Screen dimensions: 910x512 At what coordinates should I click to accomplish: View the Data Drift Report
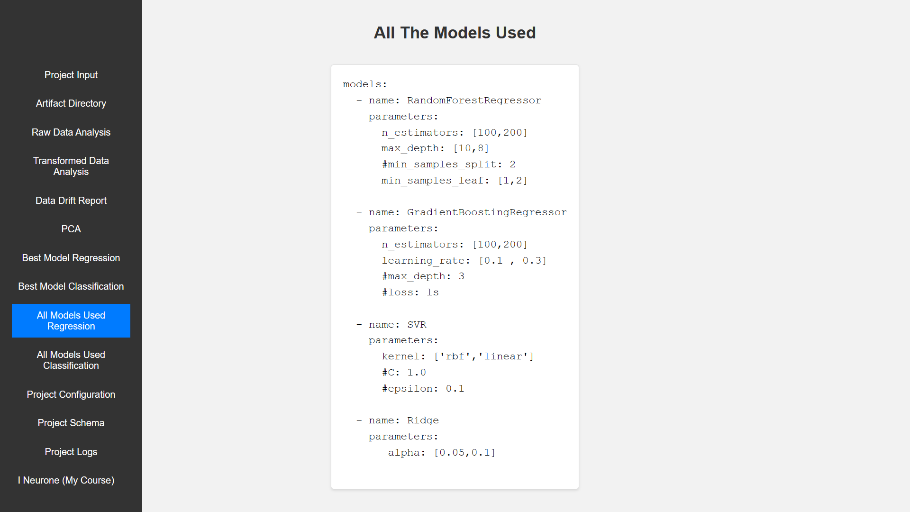pyautogui.click(x=71, y=200)
